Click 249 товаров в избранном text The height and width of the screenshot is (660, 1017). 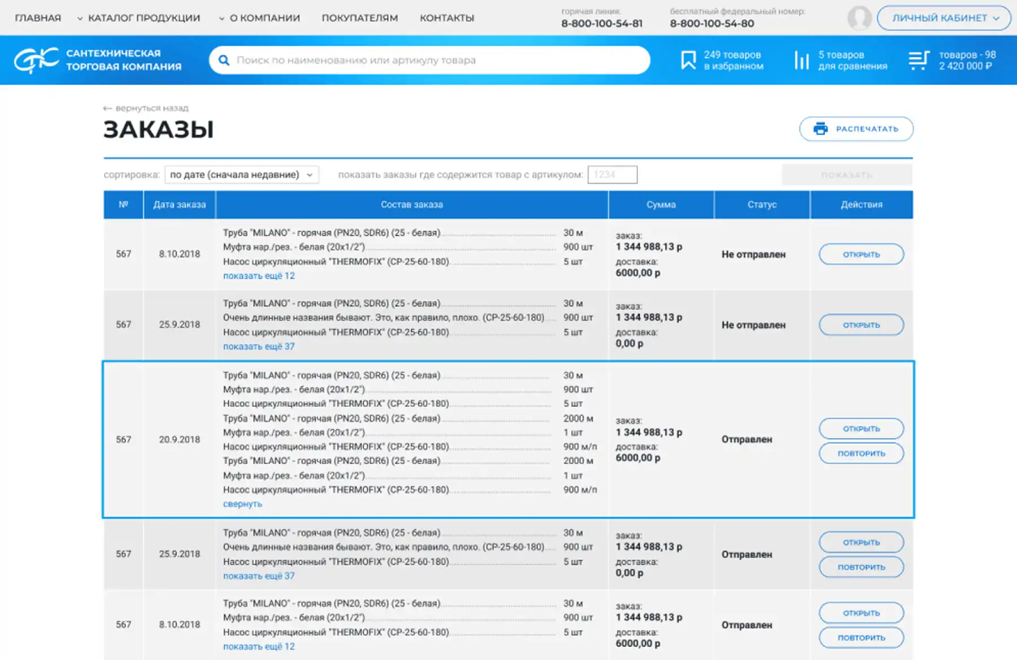[x=733, y=60]
